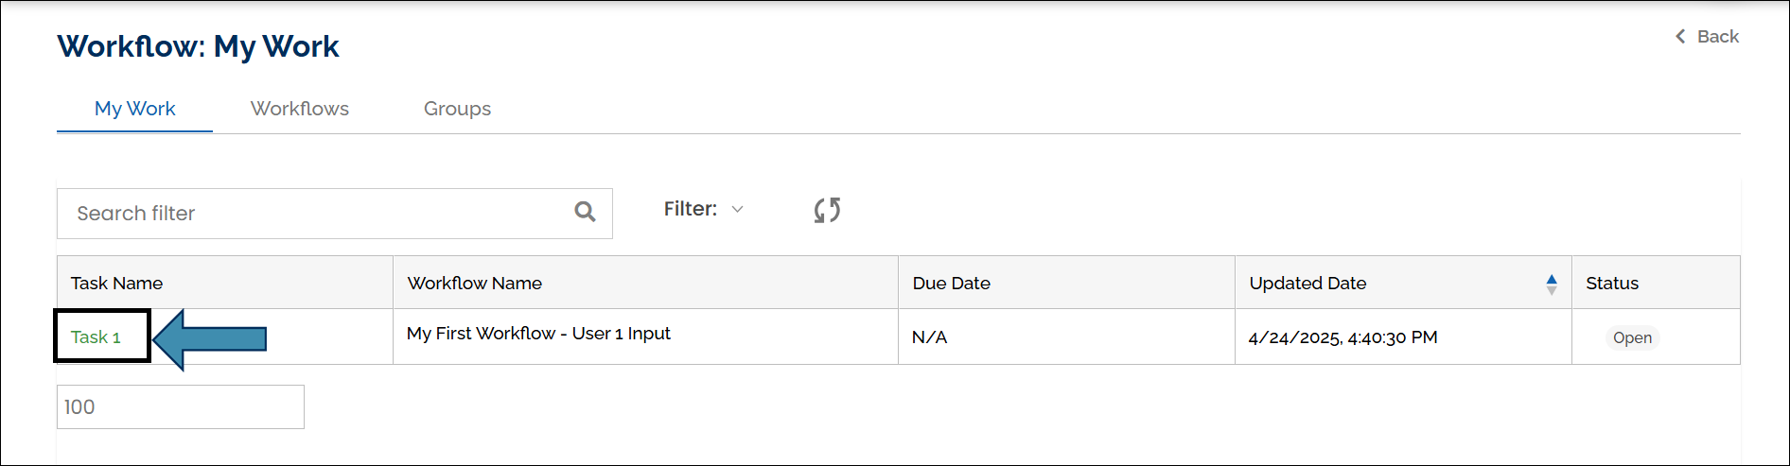Click the page size field showing 100
Screen dimensions: 1790x466
click(x=180, y=406)
